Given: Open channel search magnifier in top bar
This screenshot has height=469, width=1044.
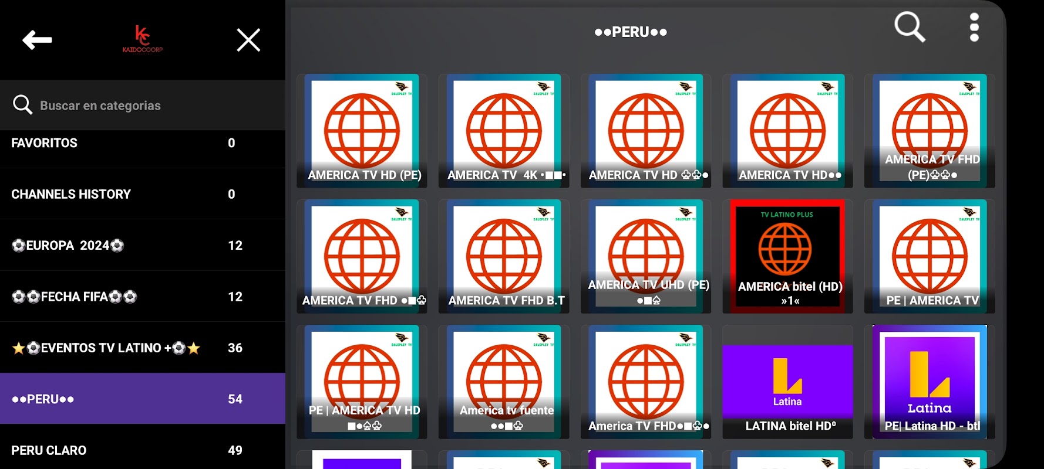Looking at the screenshot, I should click(910, 27).
